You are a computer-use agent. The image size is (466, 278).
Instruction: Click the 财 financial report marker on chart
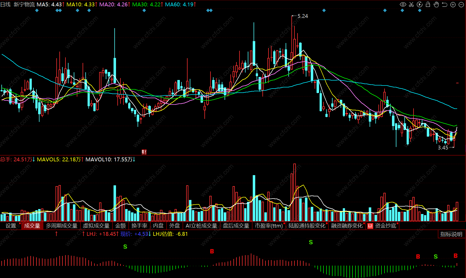click(144, 152)
